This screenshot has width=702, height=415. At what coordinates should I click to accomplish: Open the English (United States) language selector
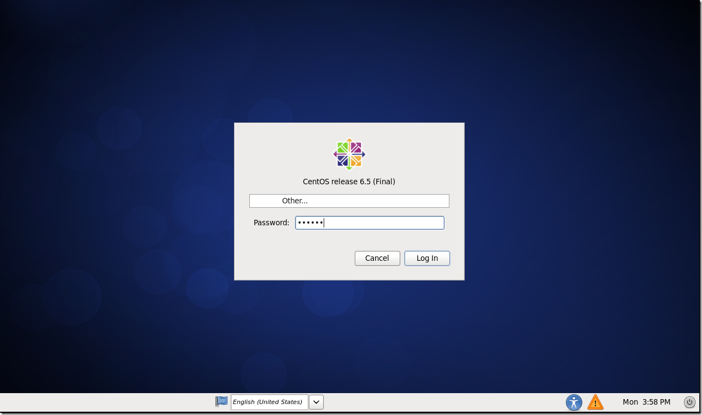pos(270,402)
